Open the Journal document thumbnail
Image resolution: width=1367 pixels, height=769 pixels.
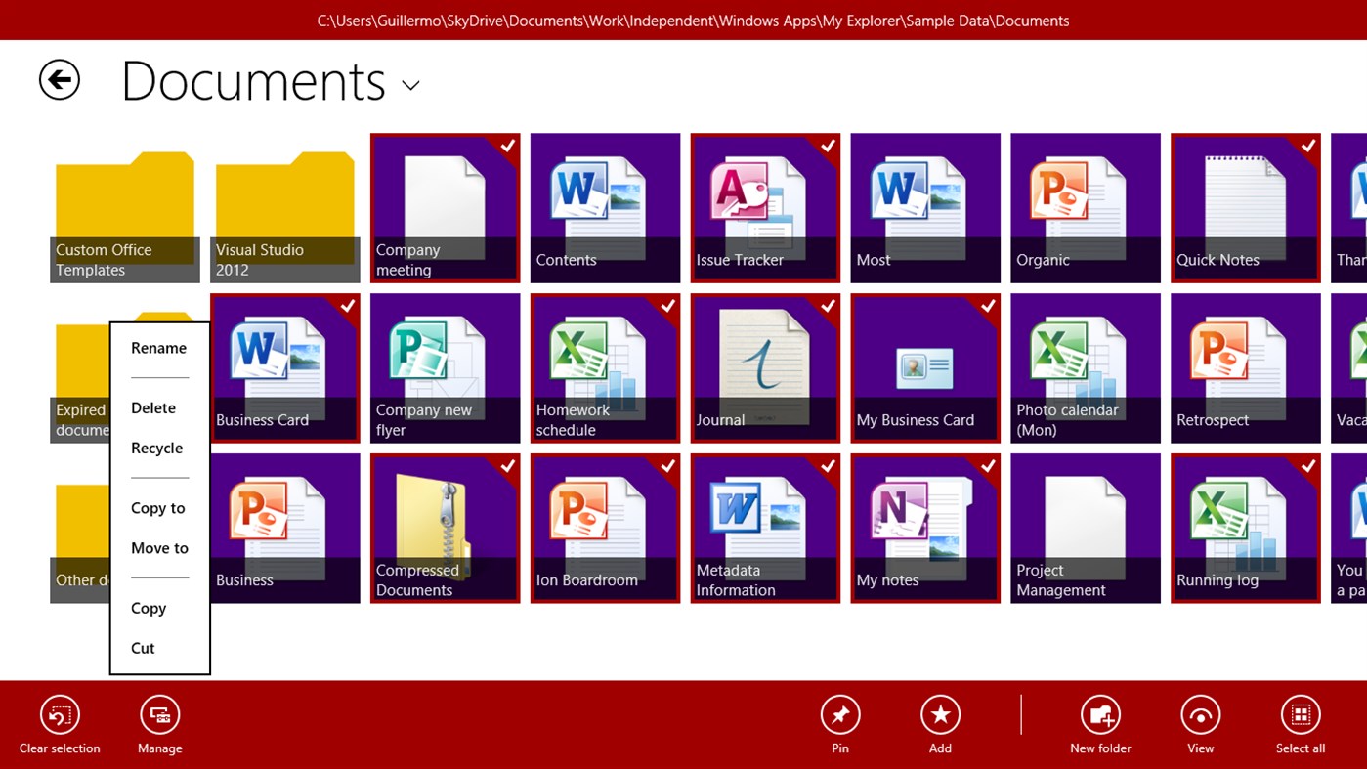click(764, 367)
